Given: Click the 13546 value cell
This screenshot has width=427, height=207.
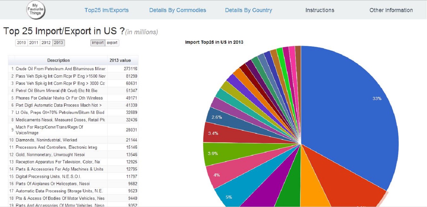Looking at the screenshot, I should 123,155.
